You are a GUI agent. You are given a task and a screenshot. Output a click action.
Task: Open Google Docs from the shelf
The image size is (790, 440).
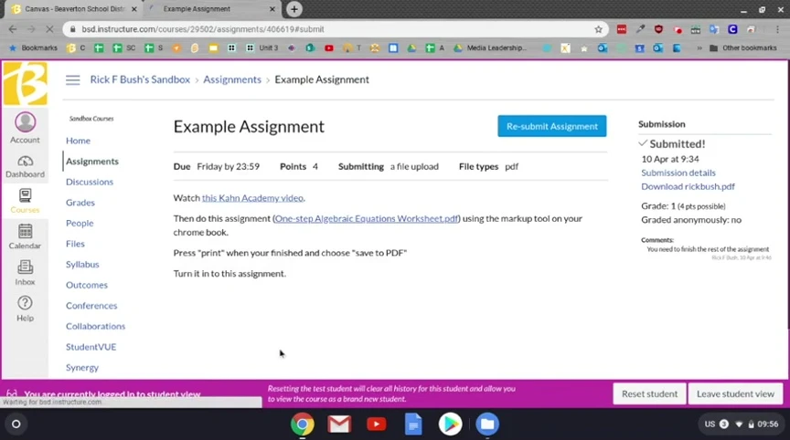(413, 424)
